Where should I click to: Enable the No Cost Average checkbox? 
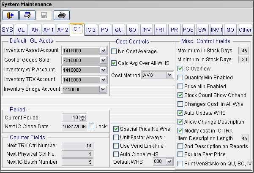tap(114, 51)
